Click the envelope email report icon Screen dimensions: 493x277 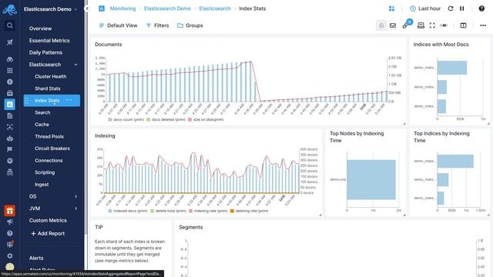point(393,25)
